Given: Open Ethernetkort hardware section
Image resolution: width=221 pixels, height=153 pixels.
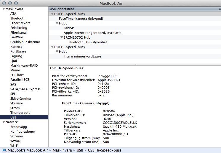Looking at the screenshot, I should tap(20, 23).
